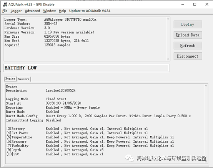
Task: Click Intermittent Logging Disabled line
Action: 33,120
